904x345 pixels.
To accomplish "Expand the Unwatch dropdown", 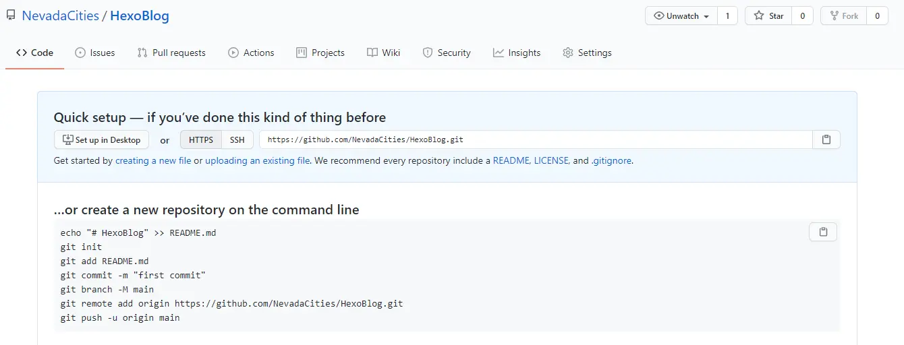I will [x=681, y=16].
